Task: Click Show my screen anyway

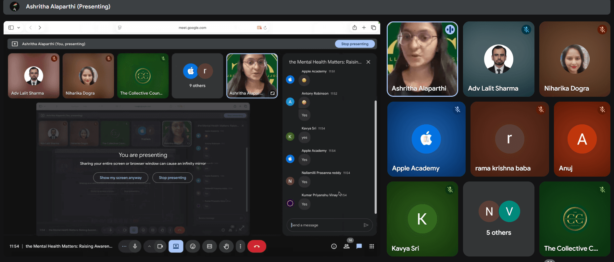Action: coord(120,178)
